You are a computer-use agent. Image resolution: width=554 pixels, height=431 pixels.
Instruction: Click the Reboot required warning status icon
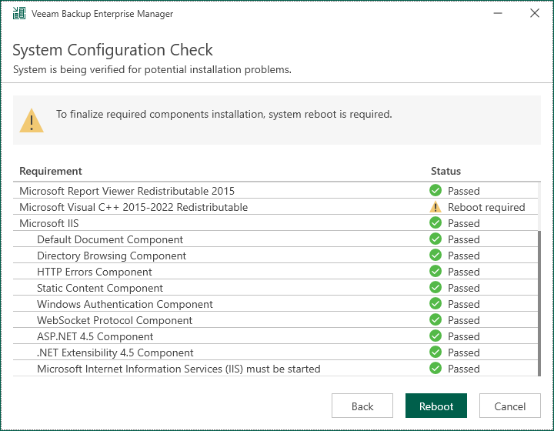[x=436, y=207]
